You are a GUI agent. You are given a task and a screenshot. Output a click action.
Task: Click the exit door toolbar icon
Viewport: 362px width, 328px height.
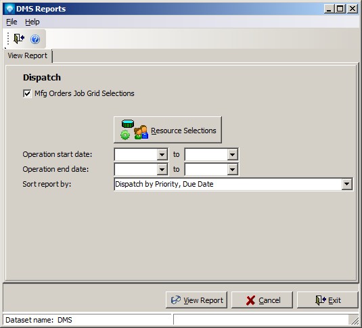click(x=19, y=39)
